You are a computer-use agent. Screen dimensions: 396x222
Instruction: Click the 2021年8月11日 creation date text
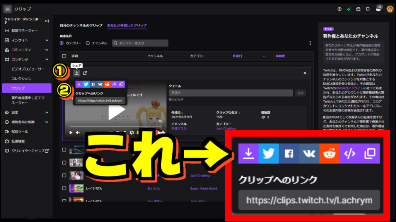click(182, 117)
